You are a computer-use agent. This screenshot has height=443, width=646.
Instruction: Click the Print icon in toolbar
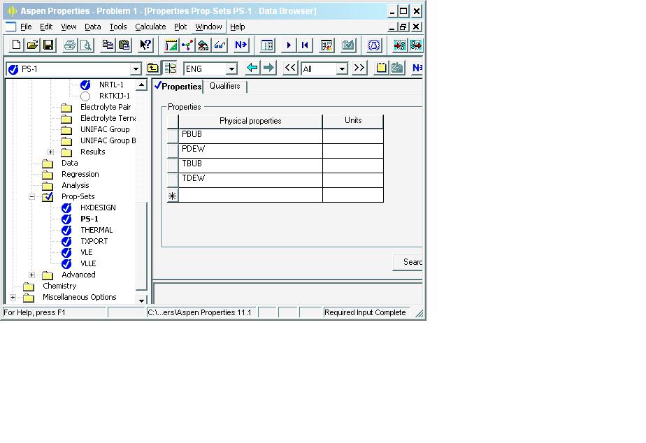[x=70, y=45]
